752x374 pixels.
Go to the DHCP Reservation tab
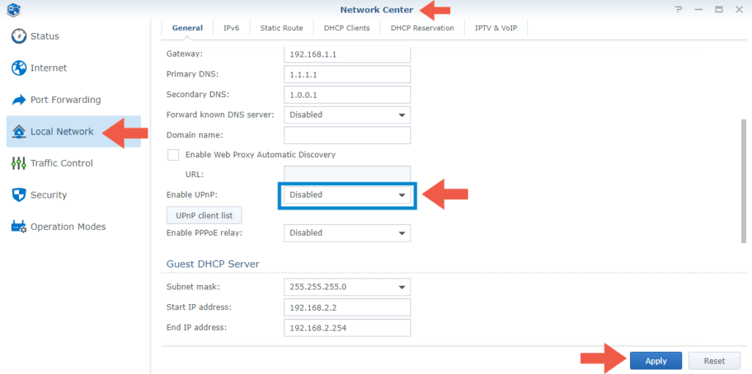click(422, 28)
